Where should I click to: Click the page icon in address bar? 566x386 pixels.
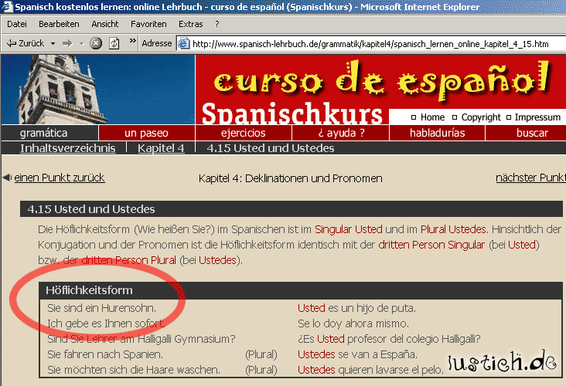pos(184,43)
